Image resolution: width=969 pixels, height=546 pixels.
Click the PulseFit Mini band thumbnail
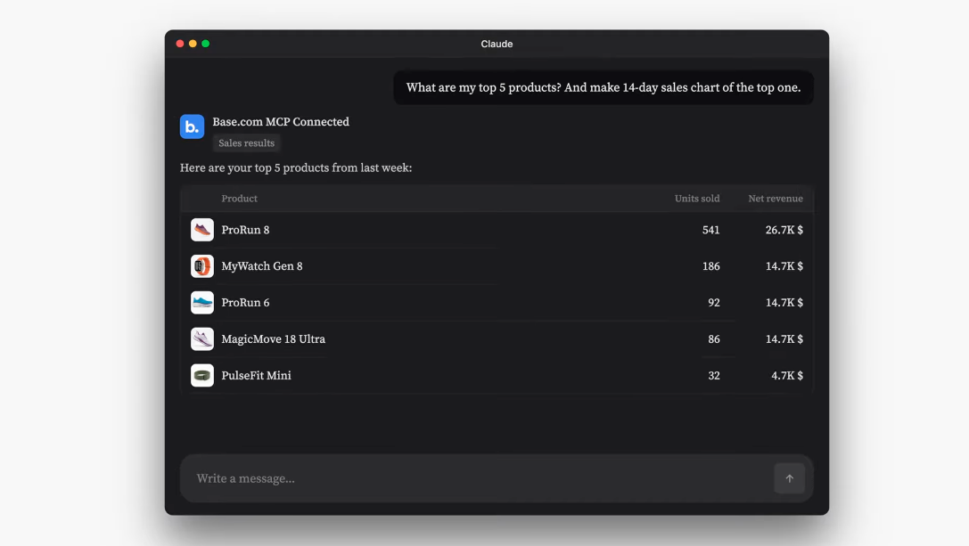[202, 376]
